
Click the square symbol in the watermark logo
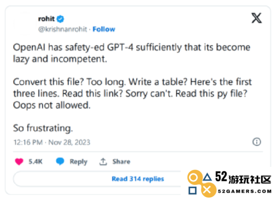click(192, 190)
